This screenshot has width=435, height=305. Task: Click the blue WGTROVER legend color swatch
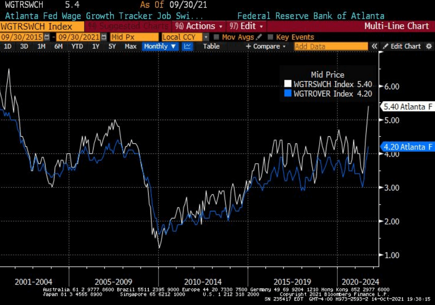tap(288, 93)
